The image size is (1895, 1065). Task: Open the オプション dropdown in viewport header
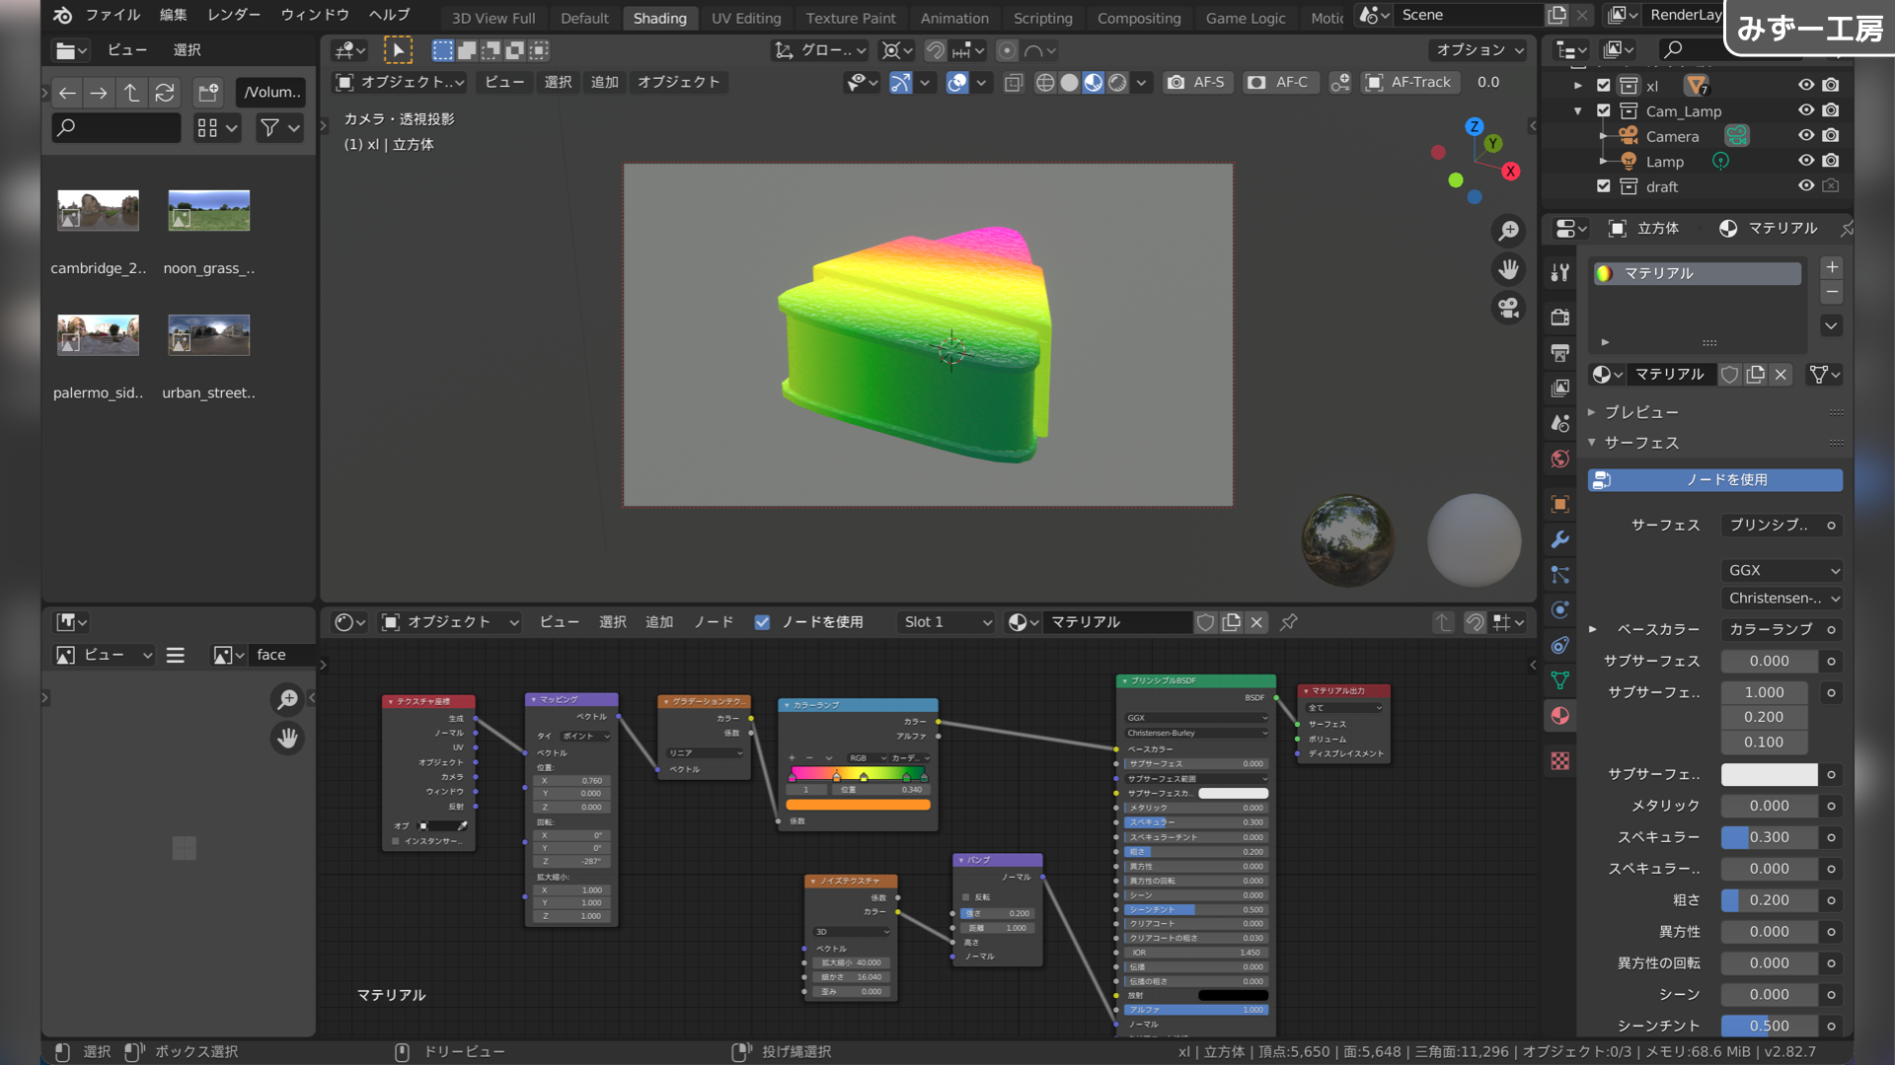1479,50
